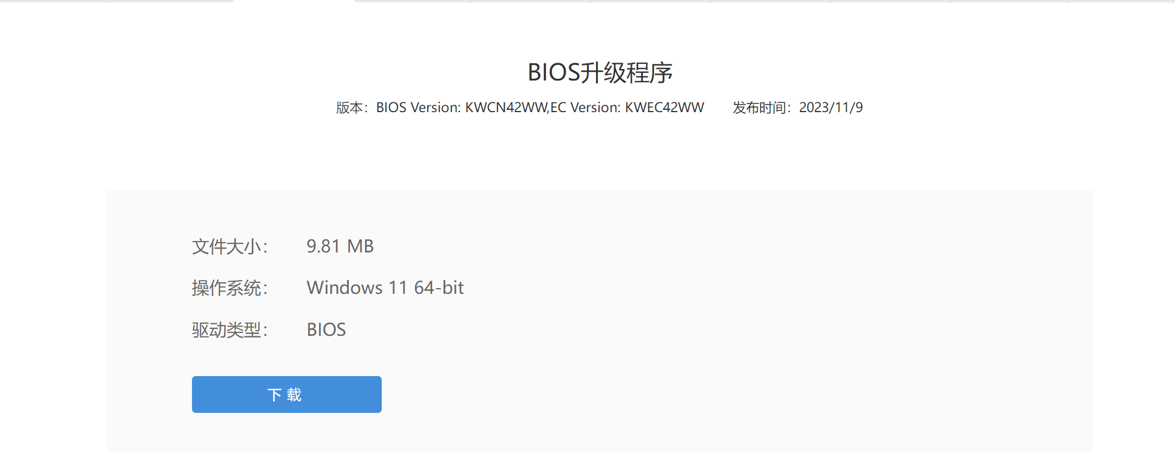Click the BIOS driver type value
The width and height of the screenshot is (1175, 452).
(x=326, y=330)
